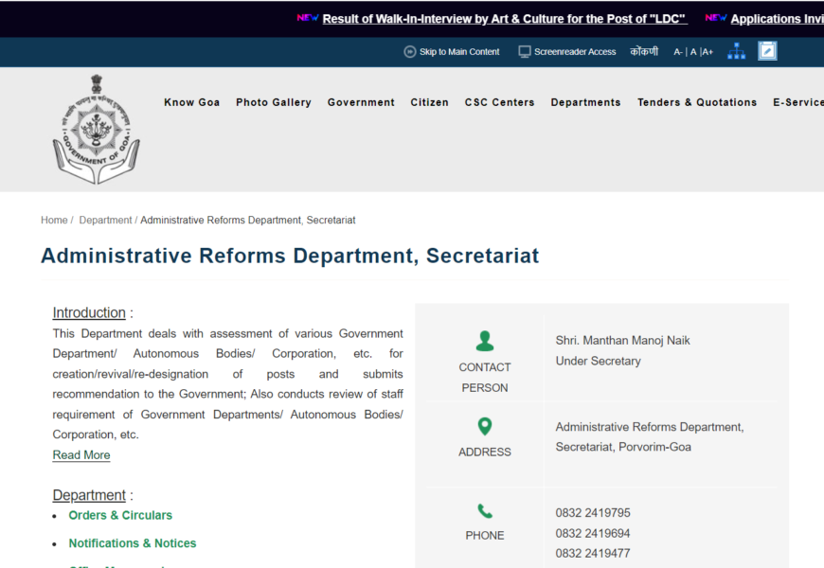Click the green contact person icon
The image size is (824, 568).
tap(484, 341)
